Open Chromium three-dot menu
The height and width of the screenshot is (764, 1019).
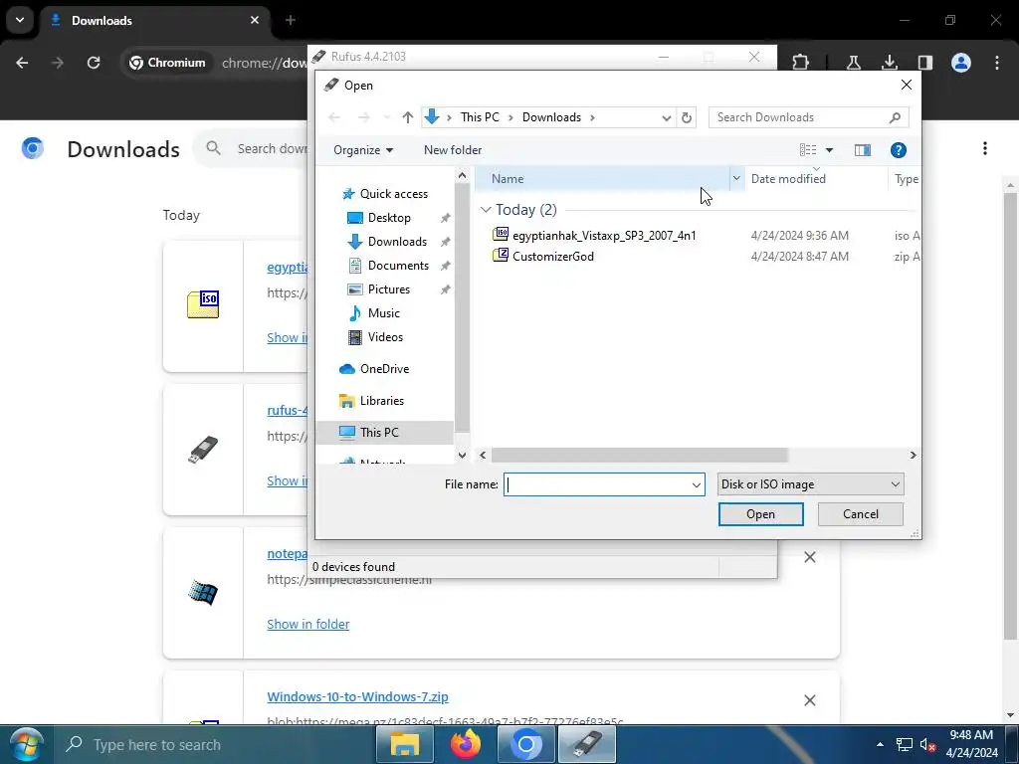(x=997, y=63)
